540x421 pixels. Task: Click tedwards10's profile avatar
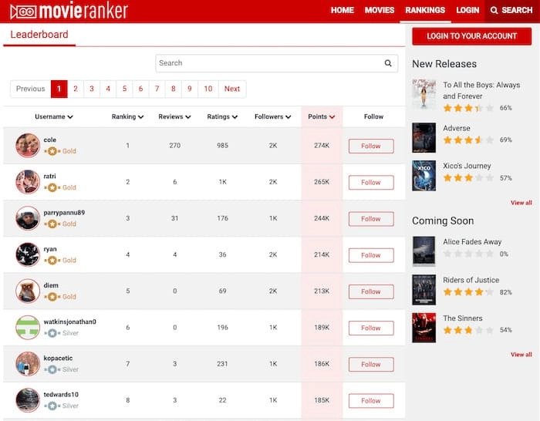28,400
